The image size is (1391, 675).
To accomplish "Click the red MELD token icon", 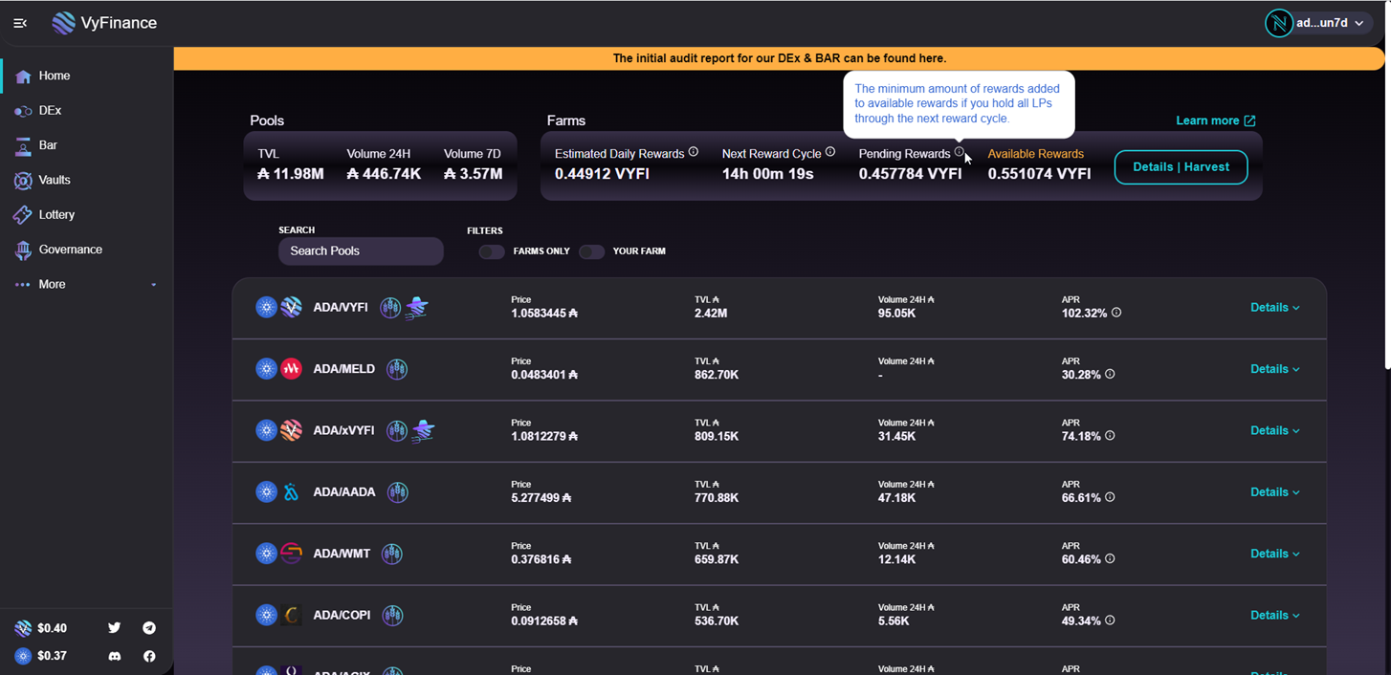I will [291, 369].
